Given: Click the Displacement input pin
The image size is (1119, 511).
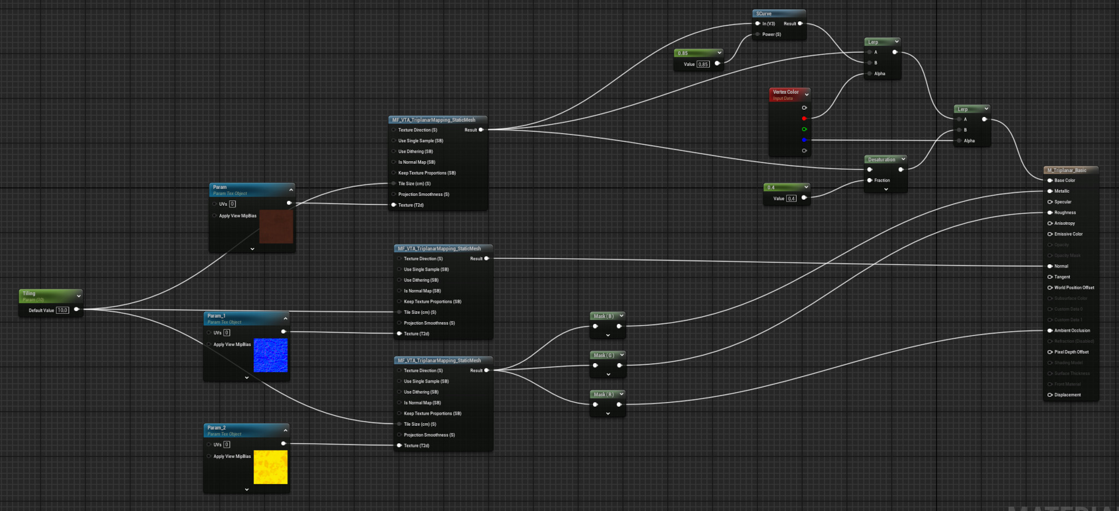Looking at the screenshot, I should click(x=1050, y=395).
